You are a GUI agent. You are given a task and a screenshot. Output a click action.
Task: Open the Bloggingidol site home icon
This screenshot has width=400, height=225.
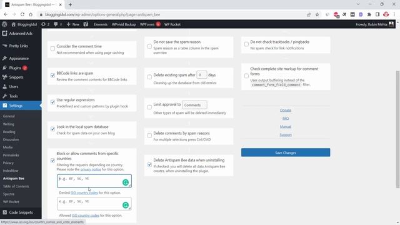(x=14, y=24)
